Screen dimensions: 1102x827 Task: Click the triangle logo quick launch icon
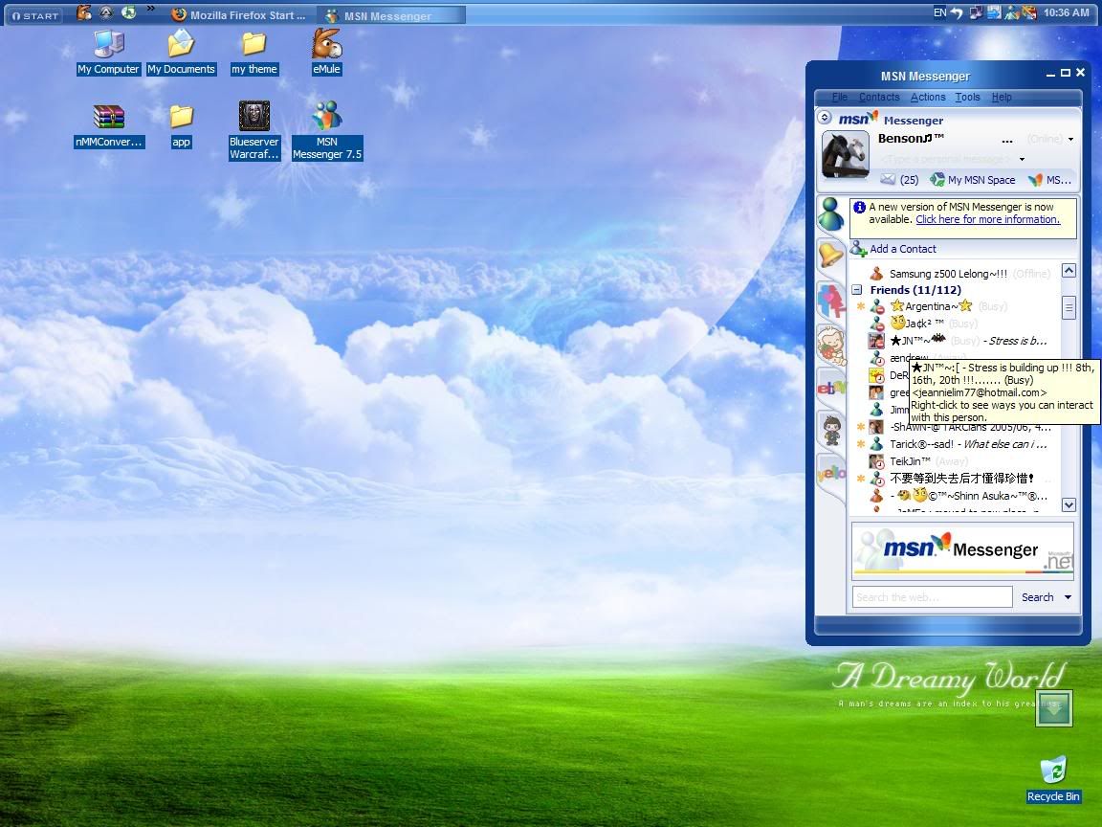(105, 12)
